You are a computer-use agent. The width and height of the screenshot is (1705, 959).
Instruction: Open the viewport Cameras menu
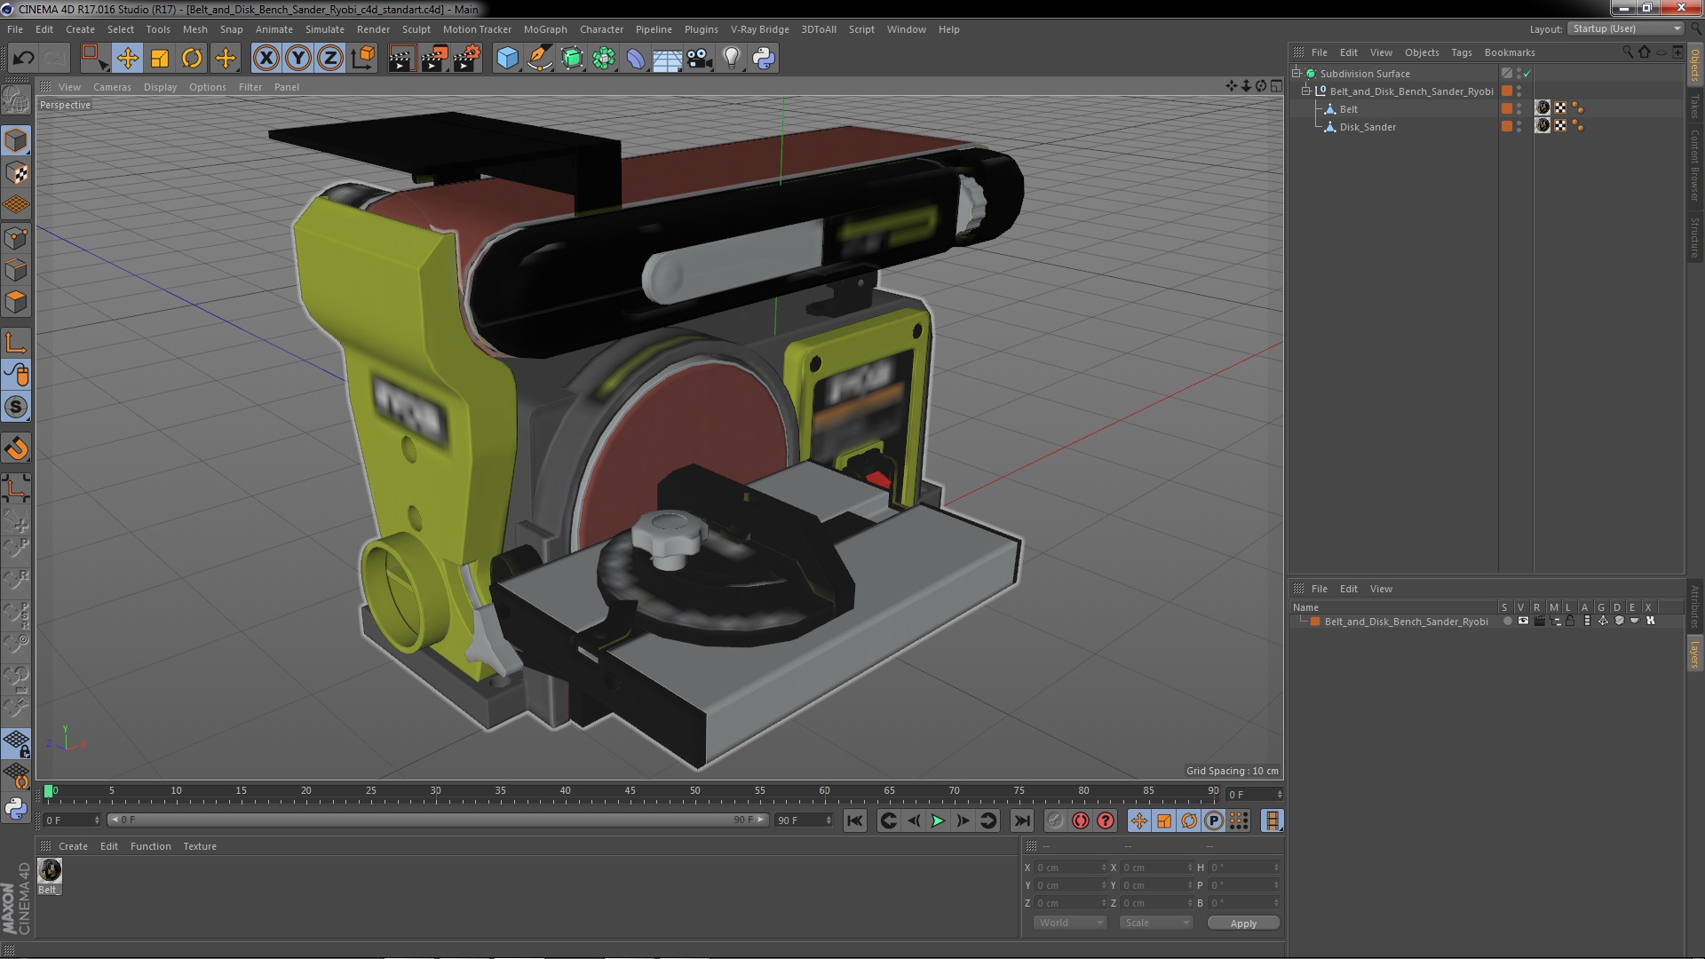click(x=112, y=87)
